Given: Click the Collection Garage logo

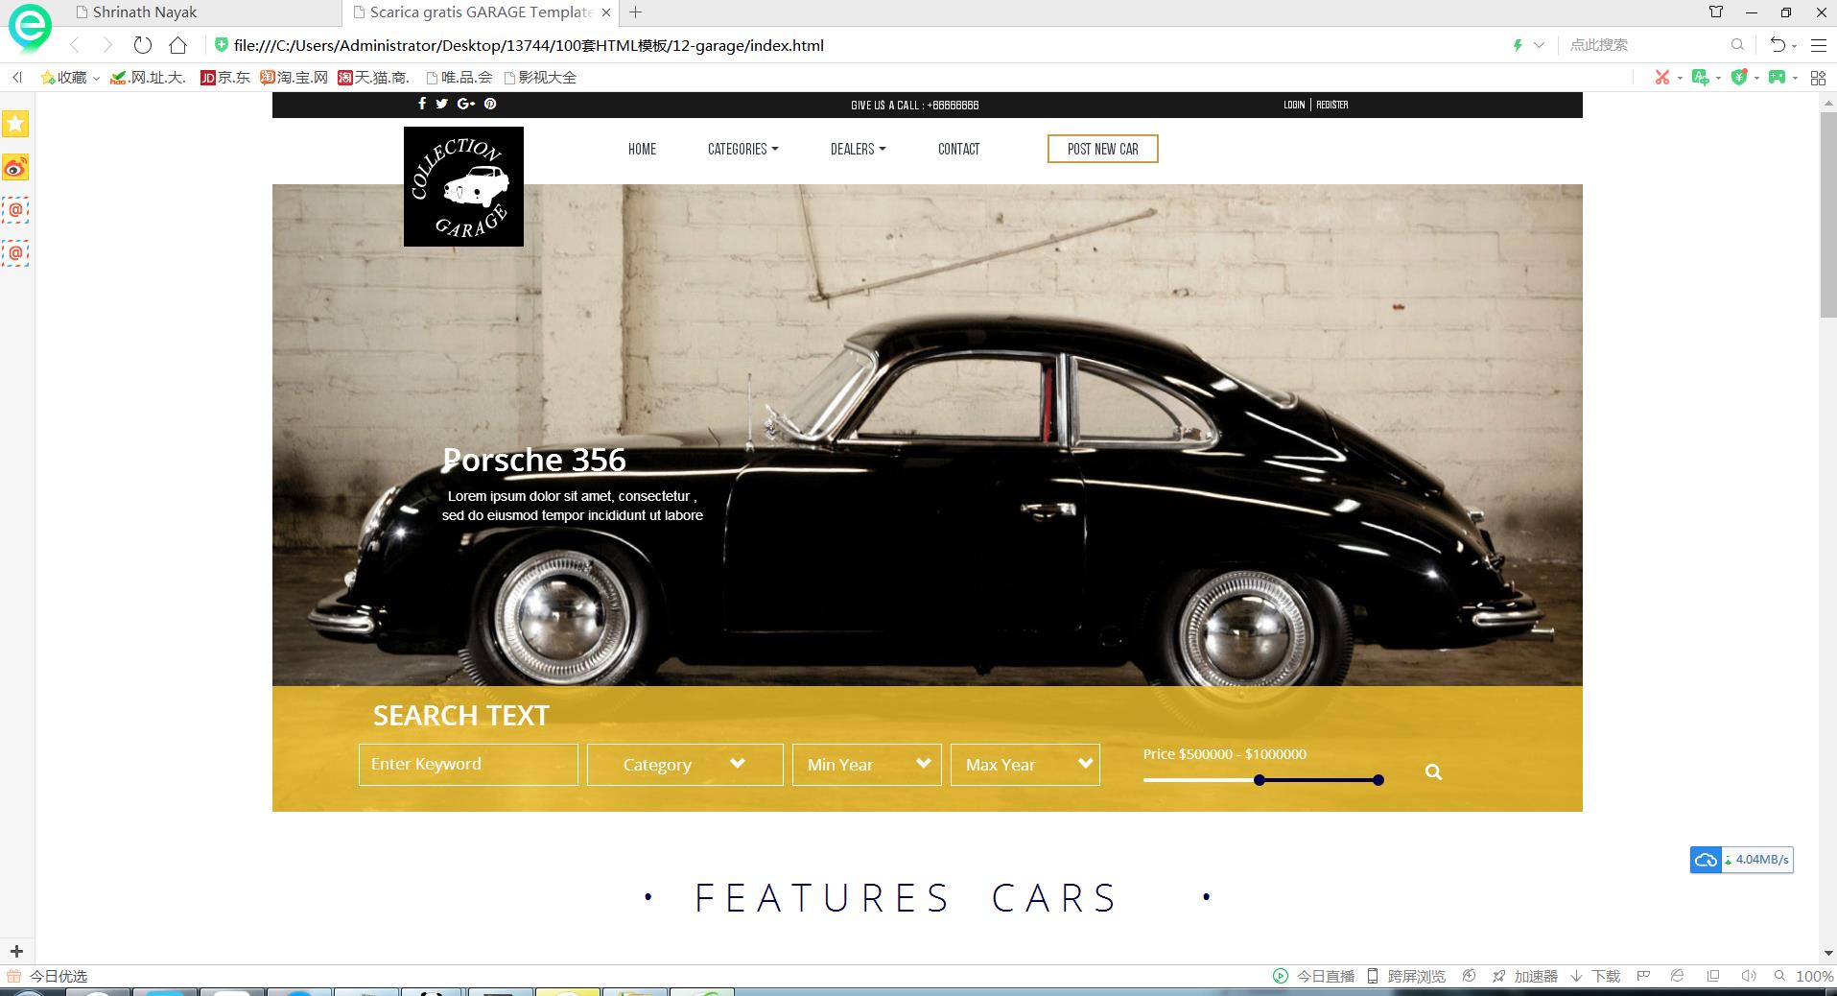Looking at the screenshot, I should [463, 186].
